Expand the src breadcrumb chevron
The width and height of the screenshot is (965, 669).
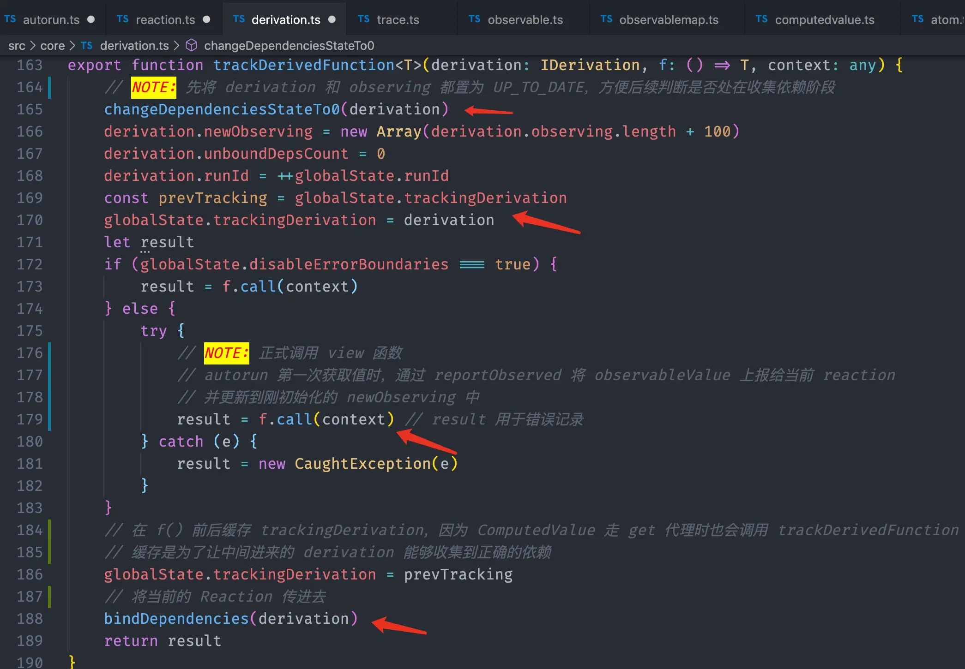coord(33,45)
